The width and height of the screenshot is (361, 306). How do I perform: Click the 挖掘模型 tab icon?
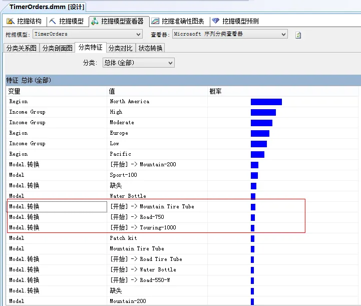coord(53,21)
